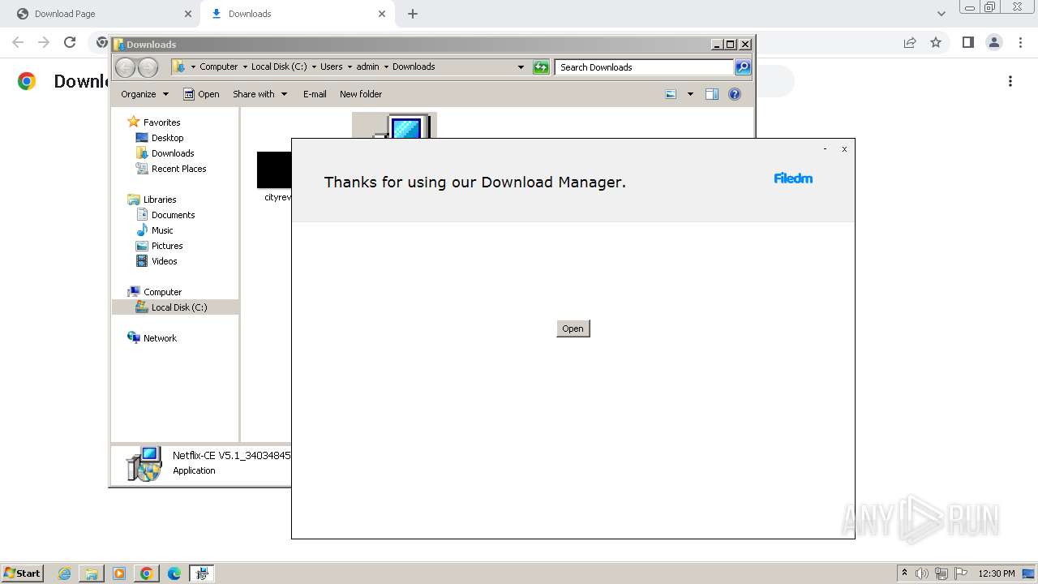Image resolution: width=1038 pixels, height=584 pixels.
Task: Close the Download Page tab
Action: pyautogui.click(x=188, y=14)
